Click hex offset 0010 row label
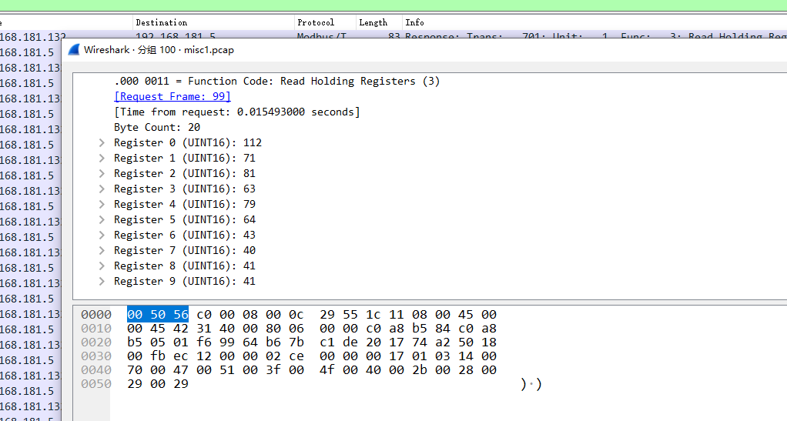The height and width of the screenshot is (421, 787). coord(96,329)
